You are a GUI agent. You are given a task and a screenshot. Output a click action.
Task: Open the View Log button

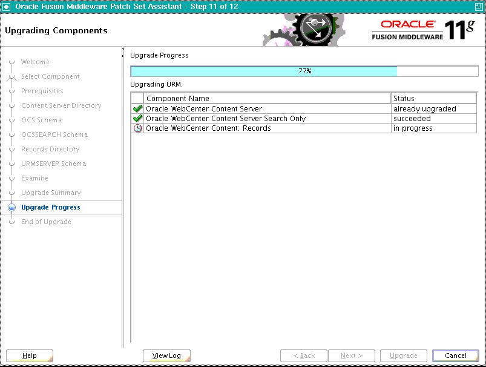pyautogui.click(x=166, y=355)
